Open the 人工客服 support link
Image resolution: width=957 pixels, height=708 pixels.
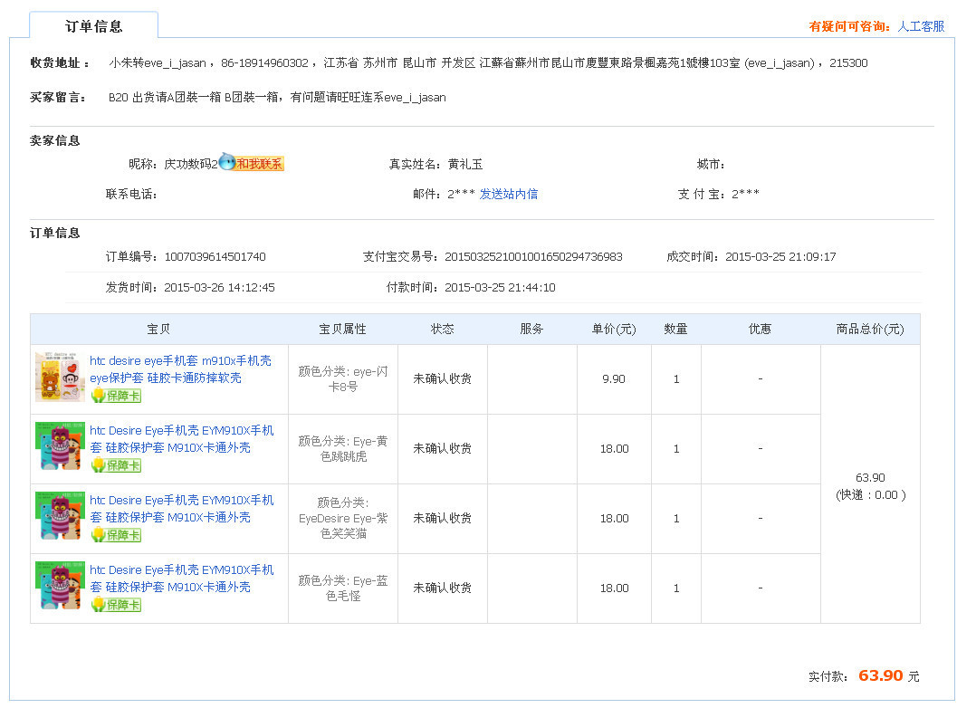(x=921, y=26)
